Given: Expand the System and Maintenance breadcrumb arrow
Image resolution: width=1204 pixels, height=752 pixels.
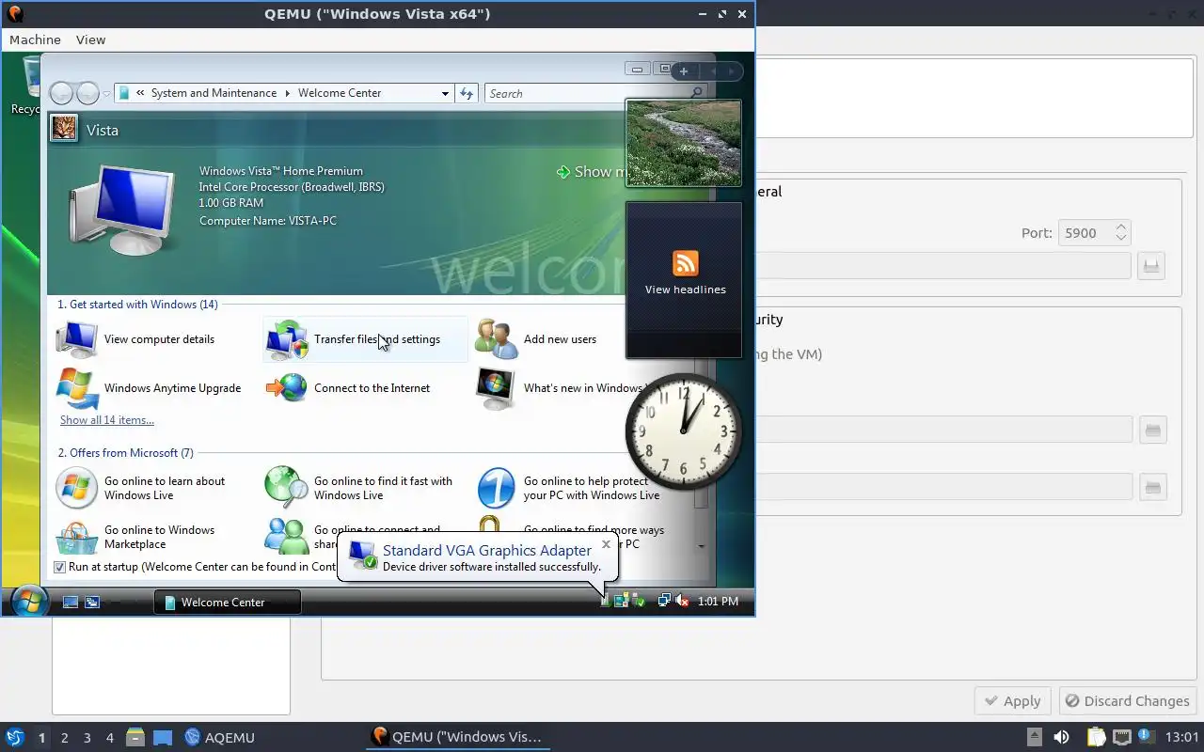Looking at the screenshot, I should tap(288, 93).
